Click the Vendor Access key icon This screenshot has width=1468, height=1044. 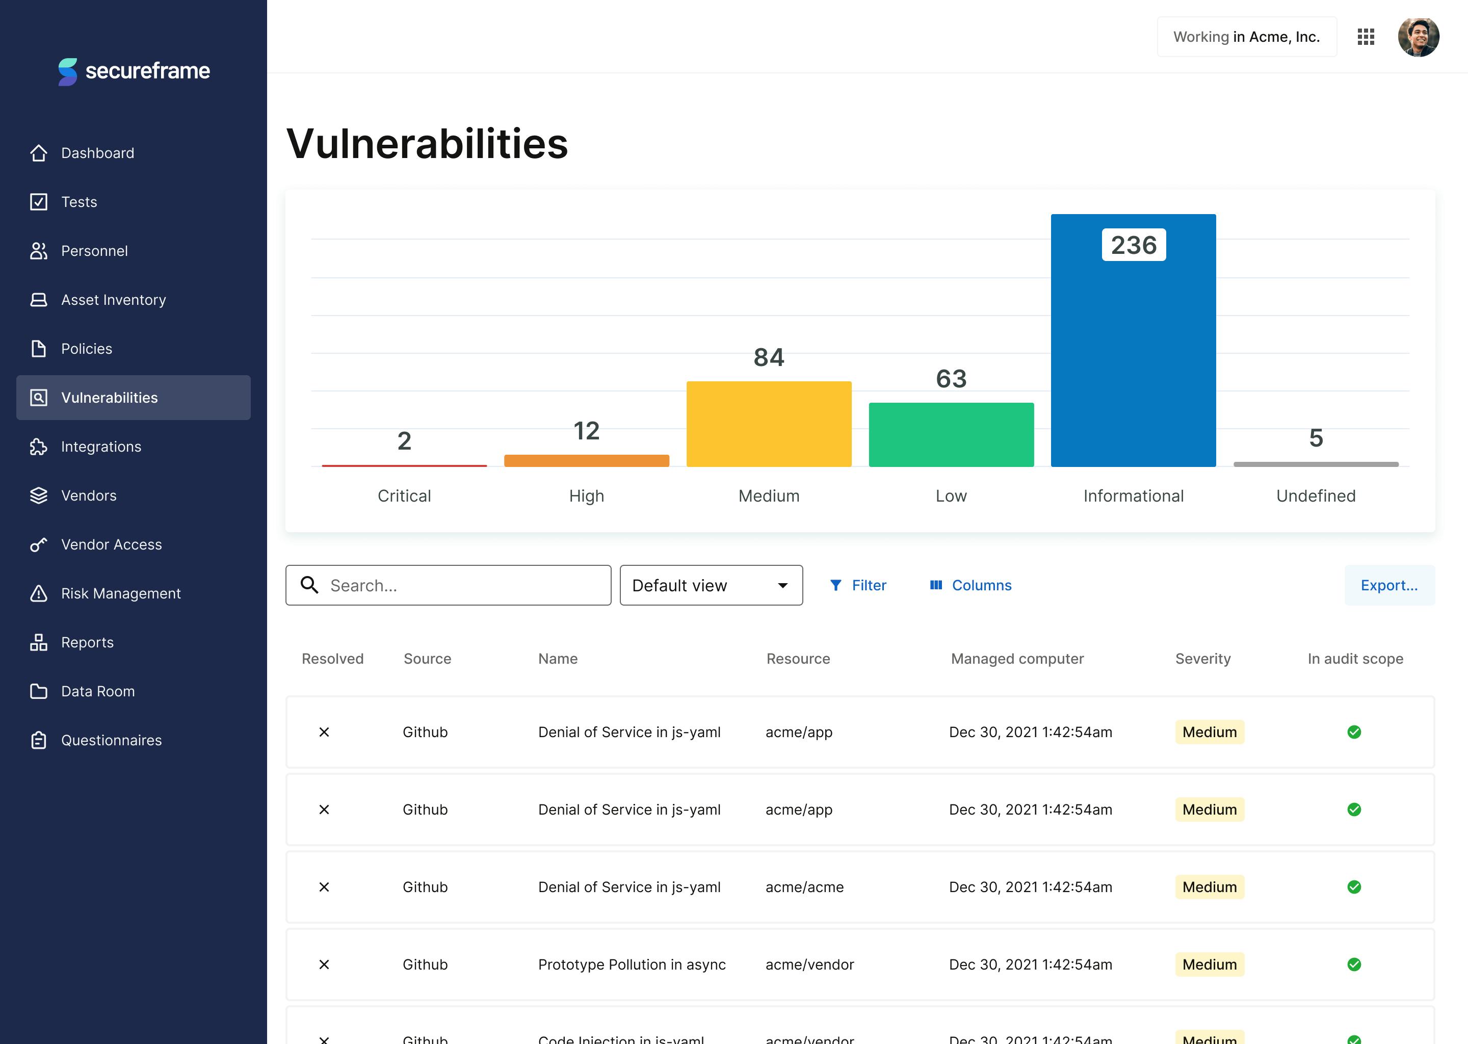39,544
